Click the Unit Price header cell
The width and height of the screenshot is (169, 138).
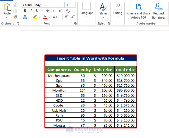click(103, 70)
